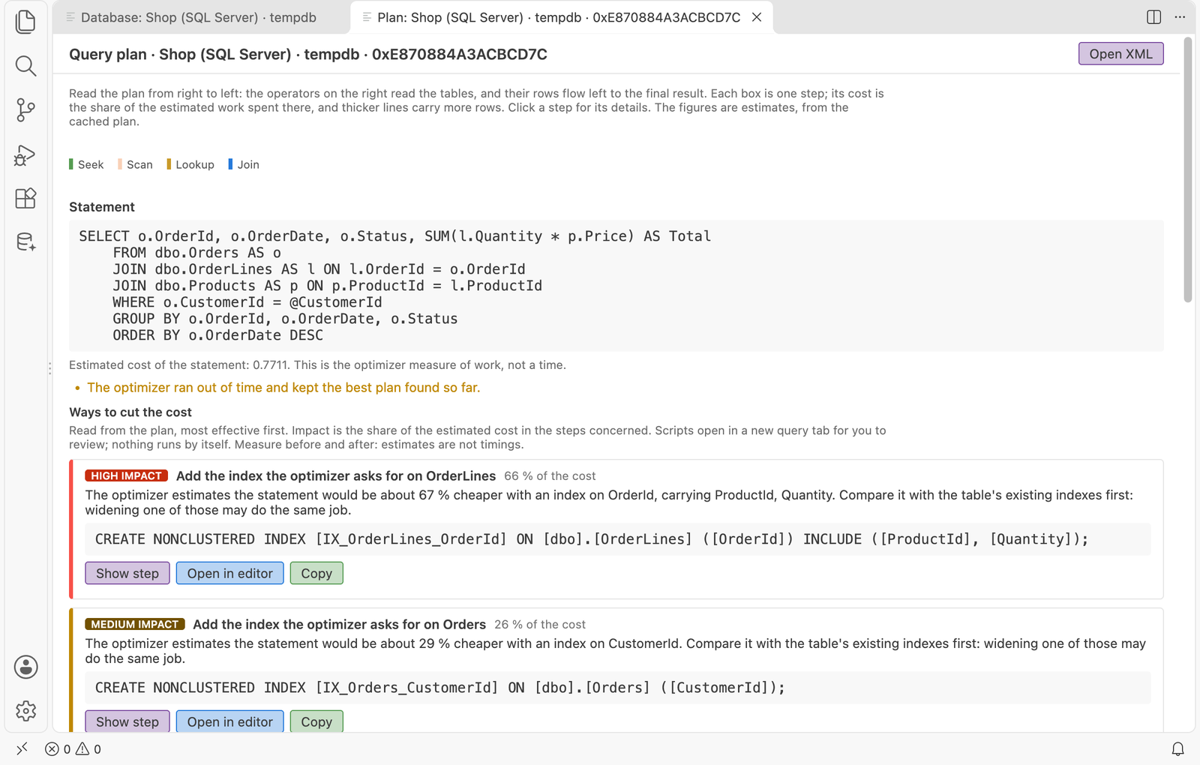Show step for the Orders index suggestion
This screenshot has width=1200, height=765.
[127, 721]
